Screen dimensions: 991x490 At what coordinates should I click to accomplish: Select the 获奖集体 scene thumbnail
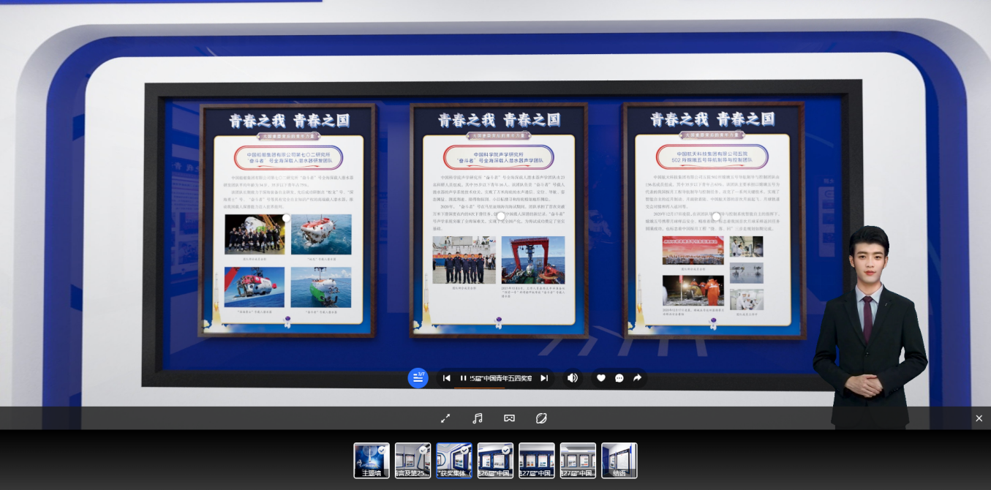pyautogui.click(x=454, y=461)
